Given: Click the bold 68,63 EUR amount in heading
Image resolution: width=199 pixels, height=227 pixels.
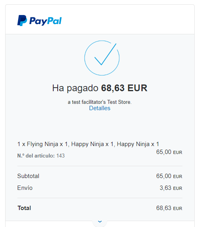Looking at the screenshot, I should point(124,88).
